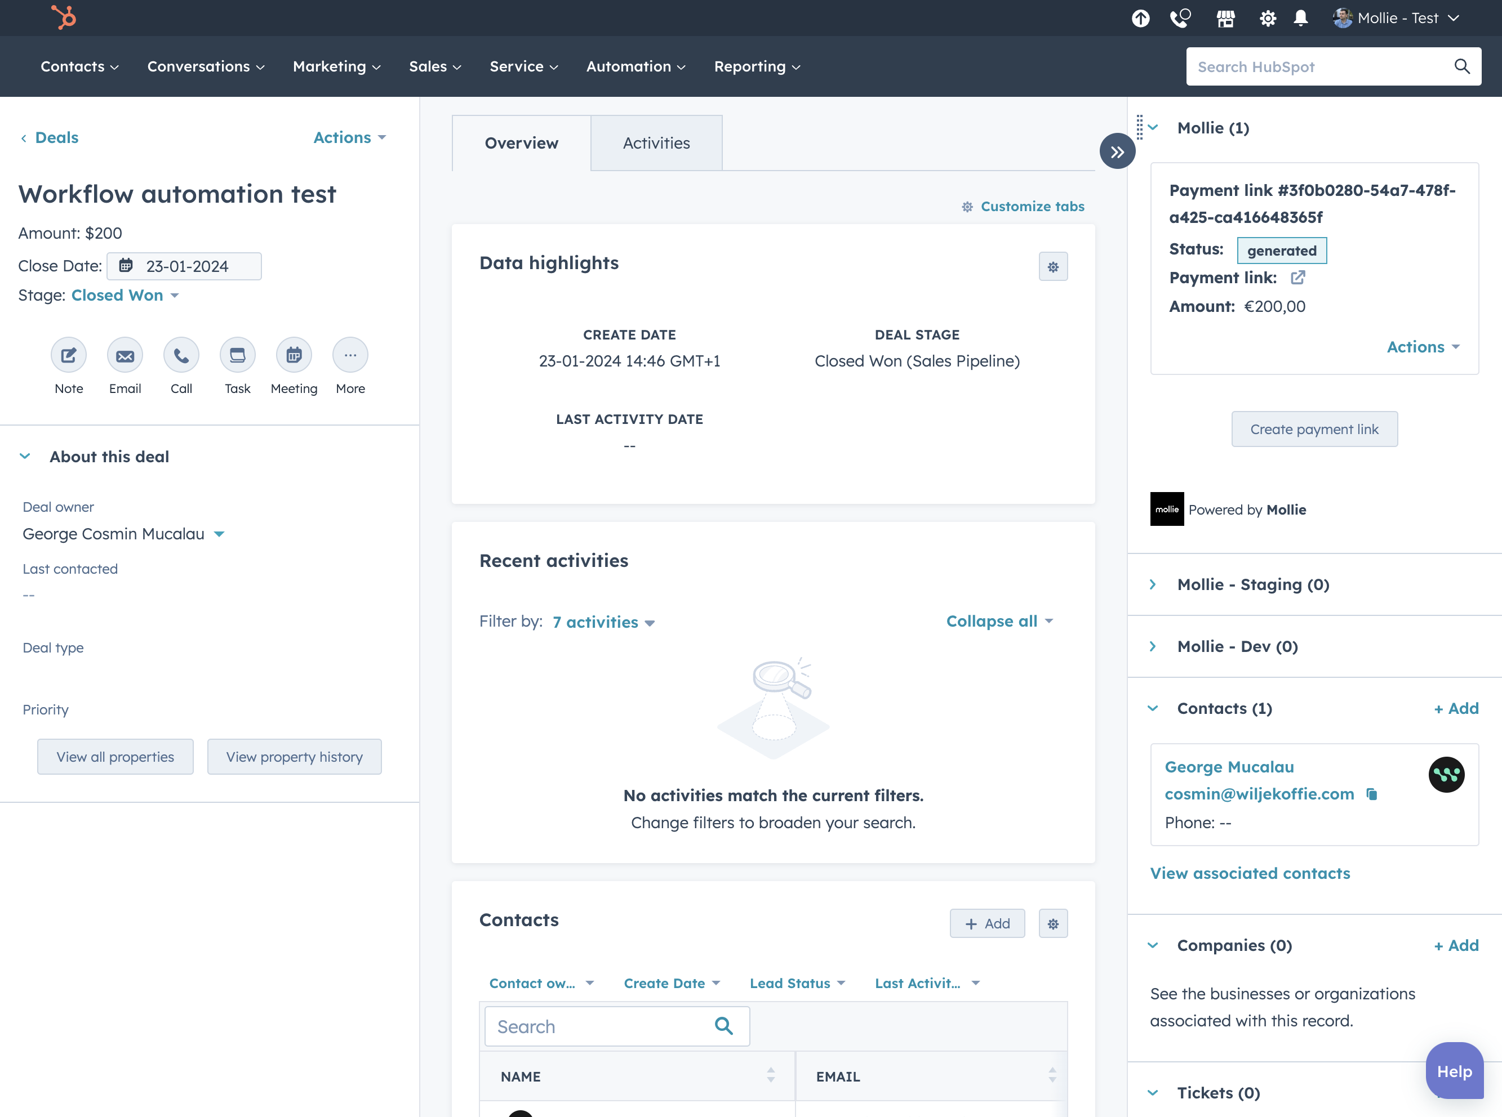This screenshot has width=1502, height=1117.
Task: Collapse the right sidebar with double-arrow button
Action: [1117, 151]
